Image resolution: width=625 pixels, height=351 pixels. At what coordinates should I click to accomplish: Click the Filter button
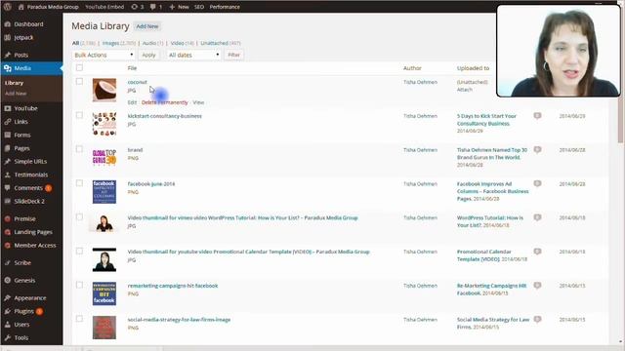[234, 55]
